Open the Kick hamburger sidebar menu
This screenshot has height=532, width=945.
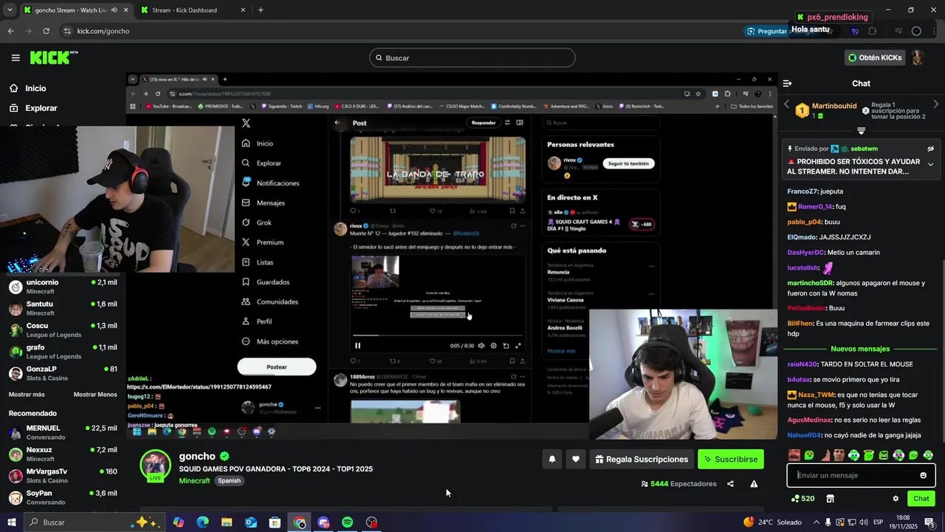point(16,58)
